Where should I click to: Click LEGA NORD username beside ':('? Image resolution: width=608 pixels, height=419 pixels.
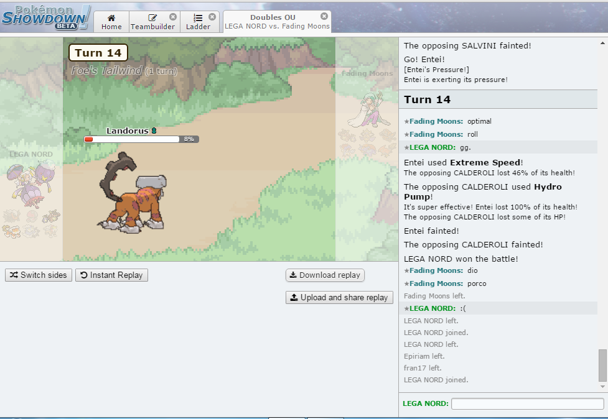point(433,308)
